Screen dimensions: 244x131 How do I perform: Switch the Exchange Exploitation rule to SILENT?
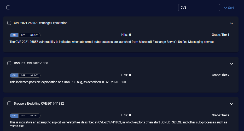(34, 35)
